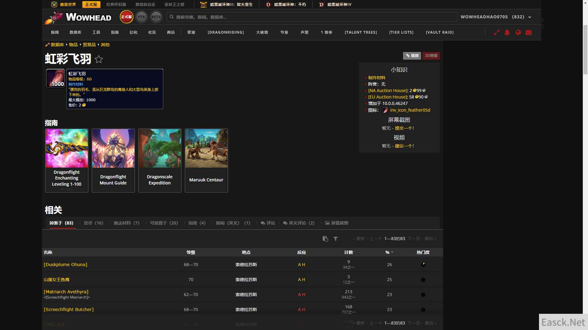This screenshot has width=588, height=330.
Task: Open the [TALENT TREES] menu item
Action: pos(361,32)
